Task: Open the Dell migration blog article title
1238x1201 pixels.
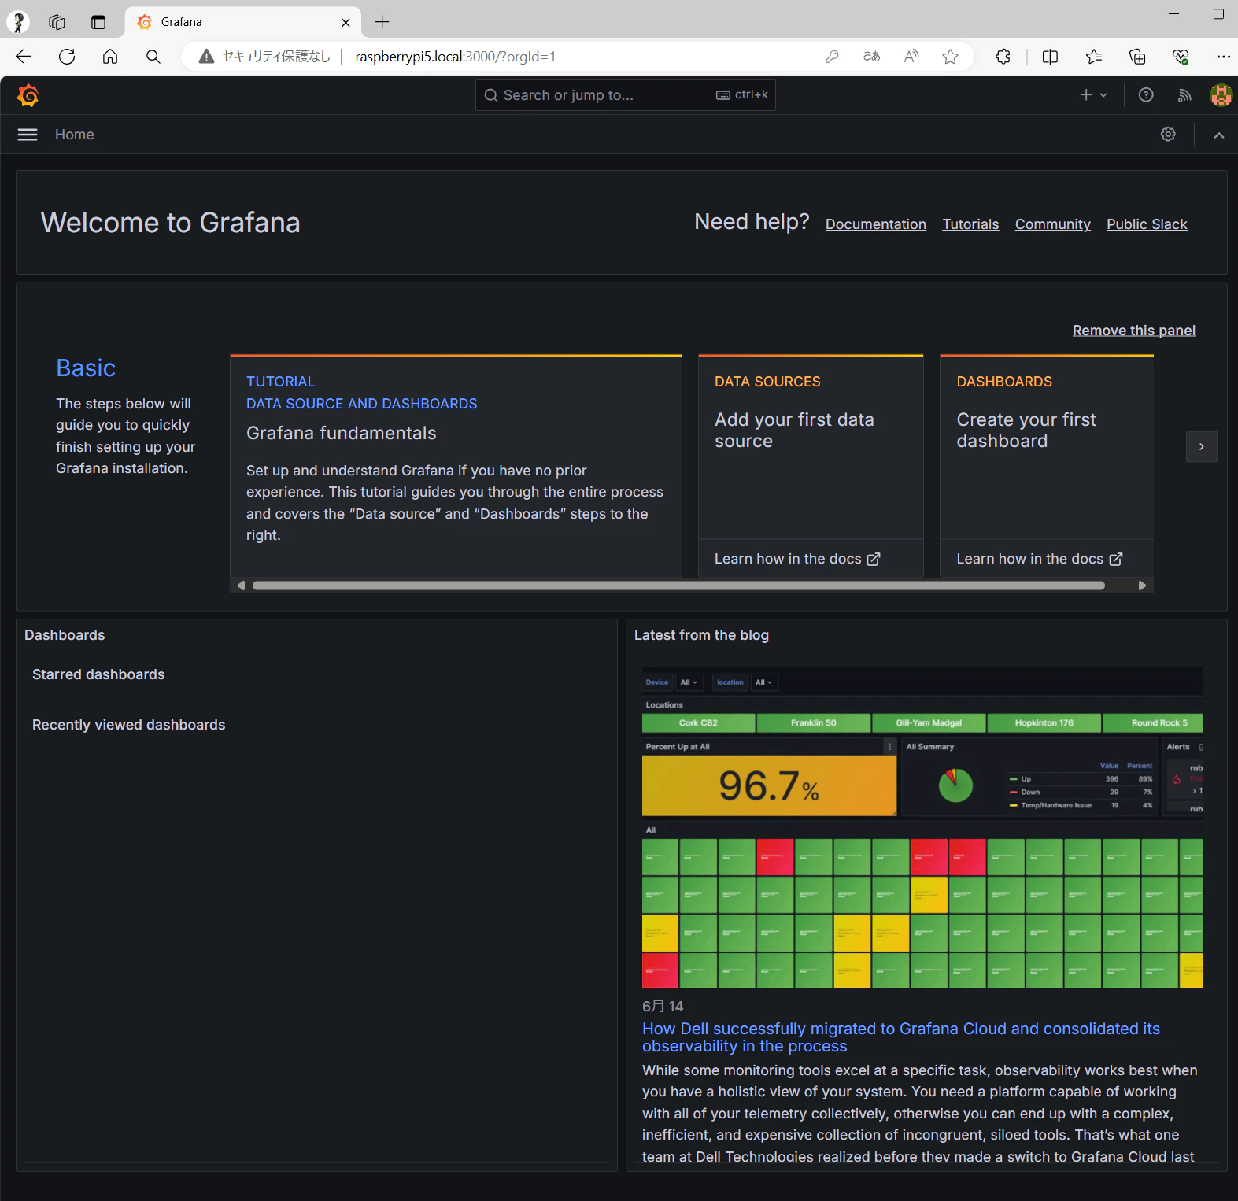Action: pos(901,1037)
